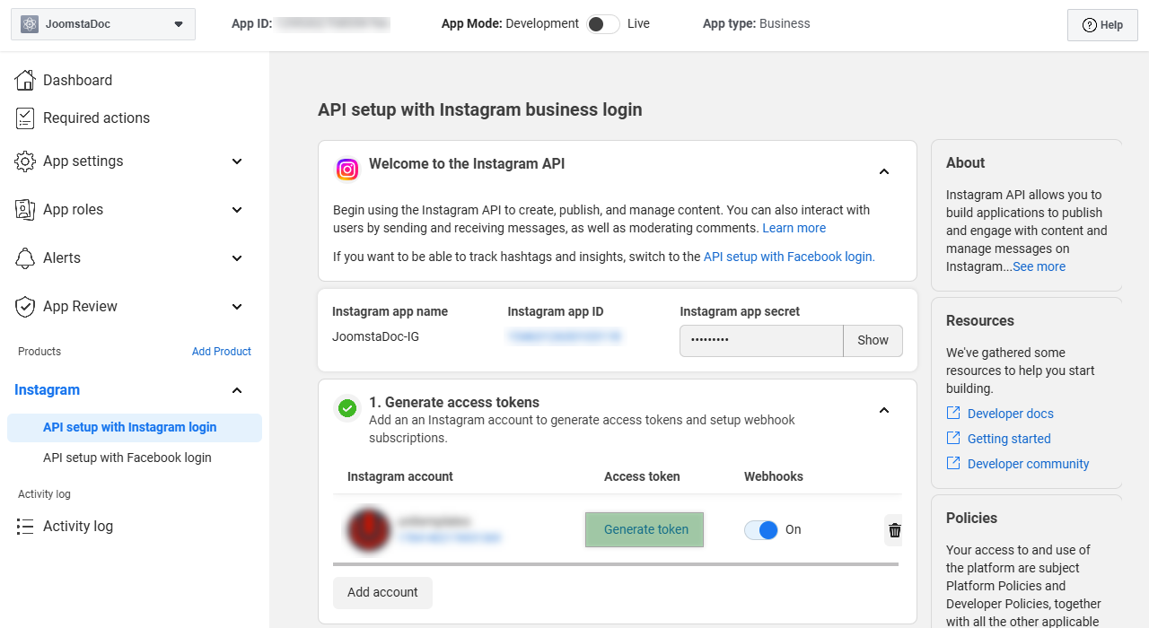The height and width of the screenshot is (628, 1149).
Task: Click the Instagram logo icon
Action: [x=347, y=169]
